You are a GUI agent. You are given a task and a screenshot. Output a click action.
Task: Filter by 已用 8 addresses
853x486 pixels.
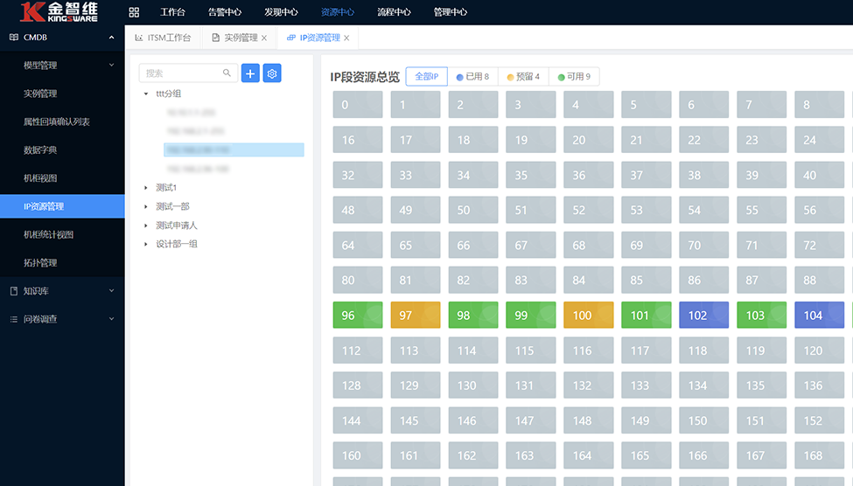pos(472,77)
